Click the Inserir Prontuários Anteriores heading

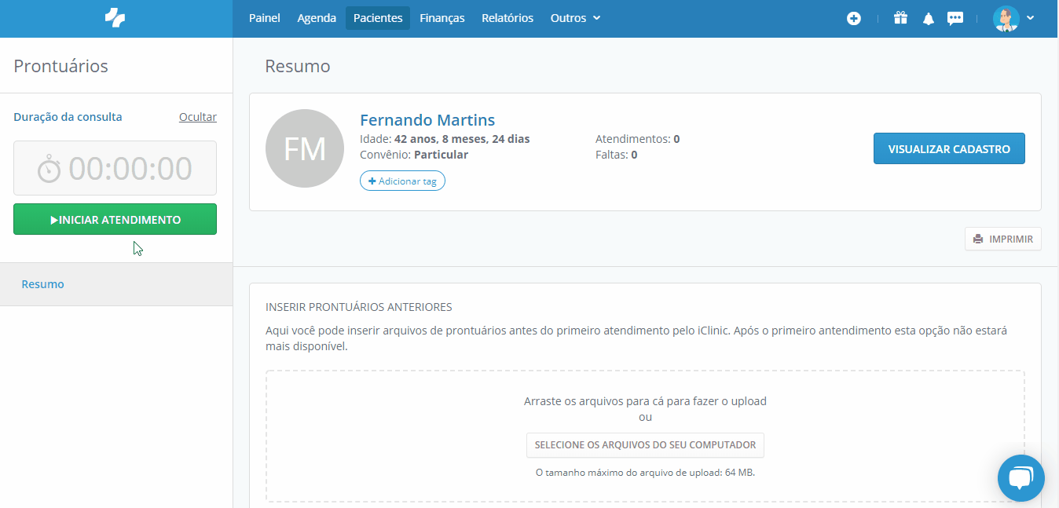tap(359, 307)
